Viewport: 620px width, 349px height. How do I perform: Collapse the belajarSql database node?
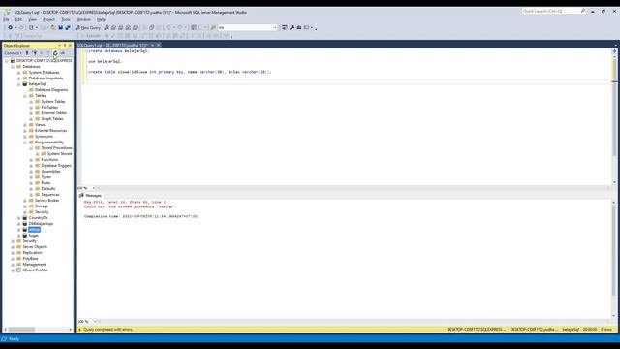(19, 84)
